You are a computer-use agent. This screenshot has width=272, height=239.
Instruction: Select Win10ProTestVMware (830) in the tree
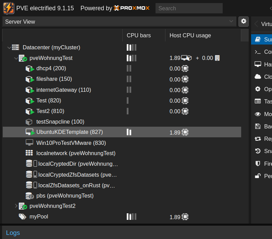coord(71,143)
